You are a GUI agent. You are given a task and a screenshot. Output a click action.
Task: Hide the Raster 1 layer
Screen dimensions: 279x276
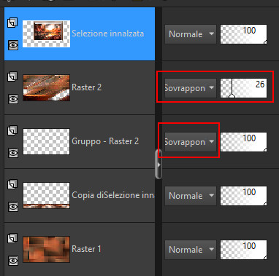[x=13, y=261]
